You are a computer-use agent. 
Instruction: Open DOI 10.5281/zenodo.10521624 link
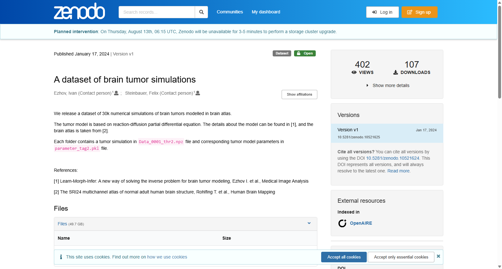(393, 158)
